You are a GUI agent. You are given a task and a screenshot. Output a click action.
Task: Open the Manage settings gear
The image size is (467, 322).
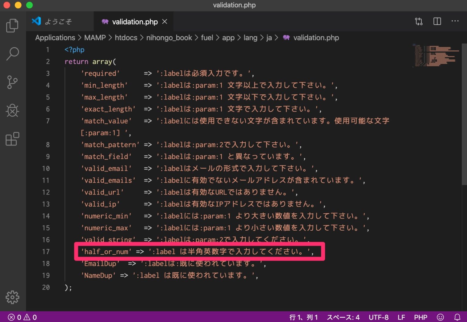(x=12, y=297)
